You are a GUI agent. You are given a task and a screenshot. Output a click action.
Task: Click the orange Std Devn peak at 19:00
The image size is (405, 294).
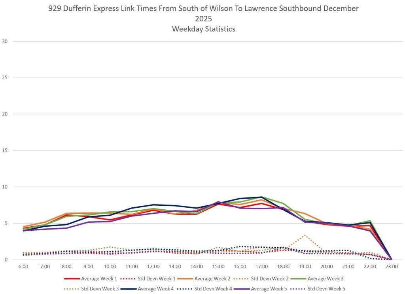pyautogui.click(x=304, y=235)
